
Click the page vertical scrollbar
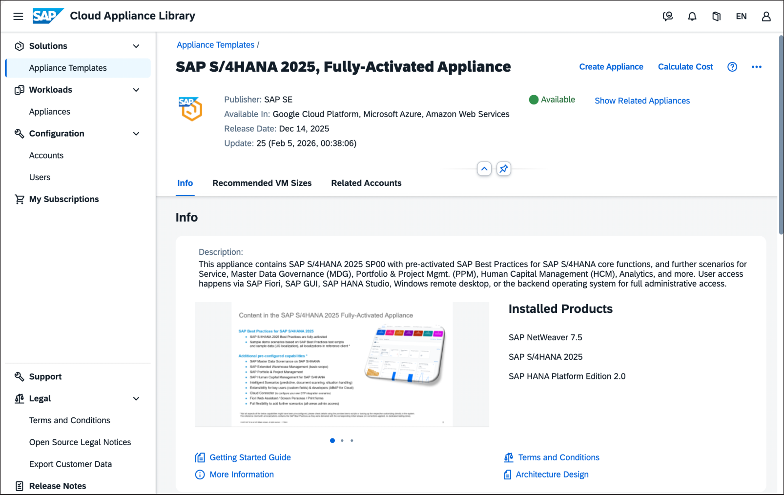pyautogui.click(x=781, y=134)
